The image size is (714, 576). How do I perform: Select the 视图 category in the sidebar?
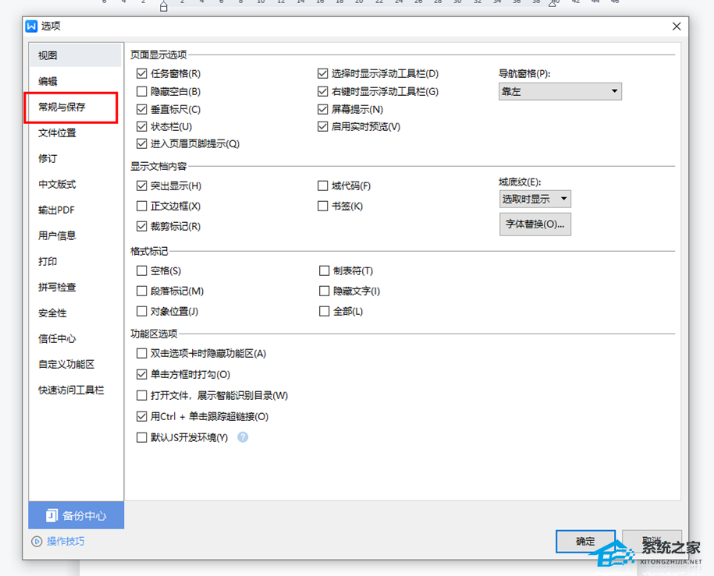(76, 55)
